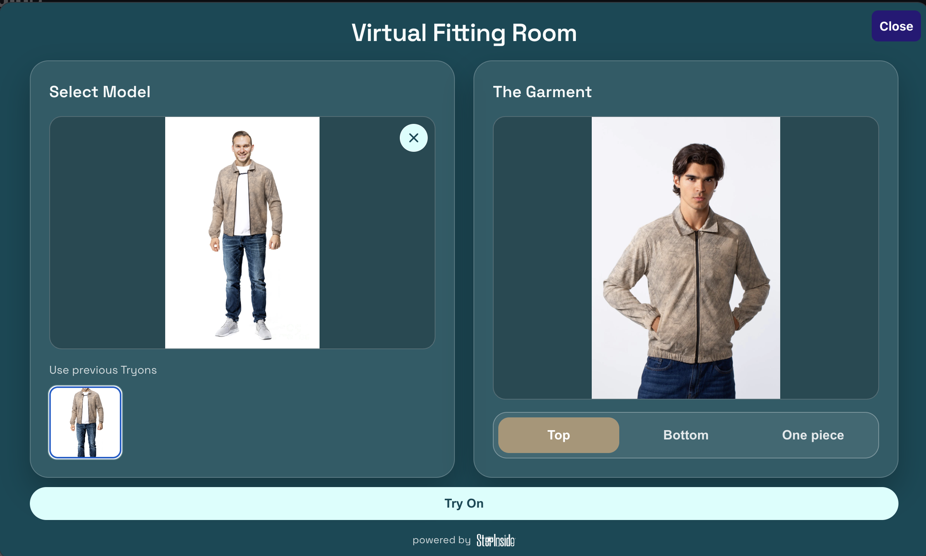Click The Garment heading
Image resolution: width=926 pixels, height=556 pixels.
[x=542, y=92]
